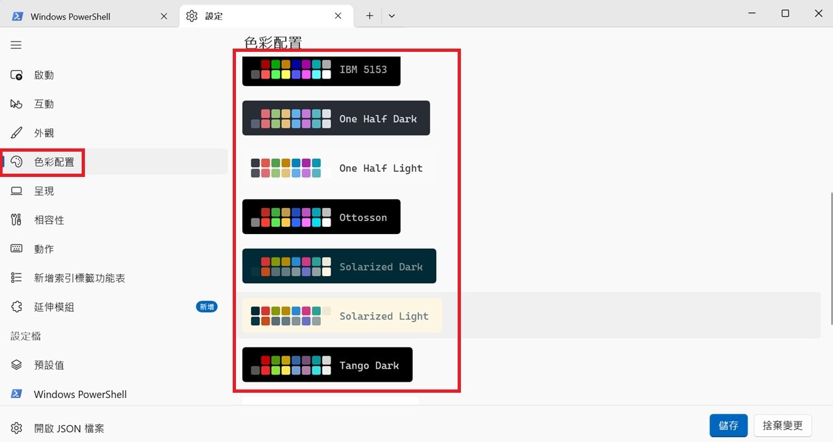The width and height of the screenshot is (833, 442).
Task: Click the 新增 badge next to 延伸模組
Action: (x=207, y=307)
